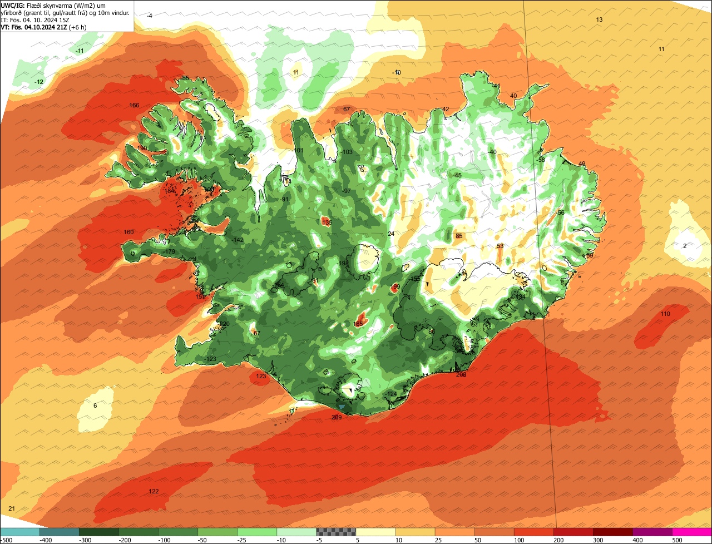The height and width of the screenshot is (544, 712).
Task: Click the valid time 'VT: Fös. 04.10.2024 21Z (+6 h)'
Action: (44, 27)
